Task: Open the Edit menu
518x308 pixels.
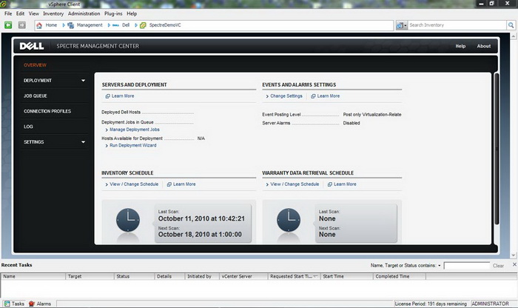Action: click(x=21, y=13)
